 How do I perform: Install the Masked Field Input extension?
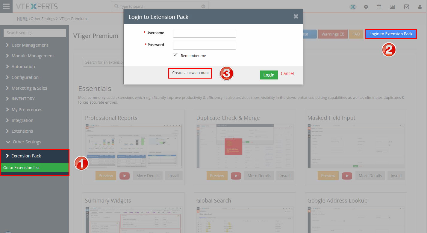[396, 176]
